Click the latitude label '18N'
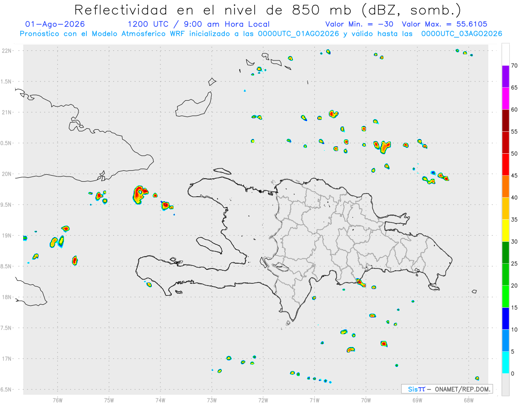Screen dimensions: 526x406 [x=7, y=297]
